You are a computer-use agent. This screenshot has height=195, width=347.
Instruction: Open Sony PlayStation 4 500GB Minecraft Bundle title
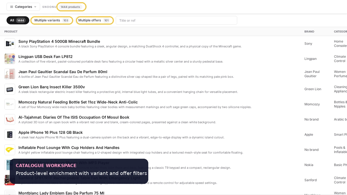[59, 41]
